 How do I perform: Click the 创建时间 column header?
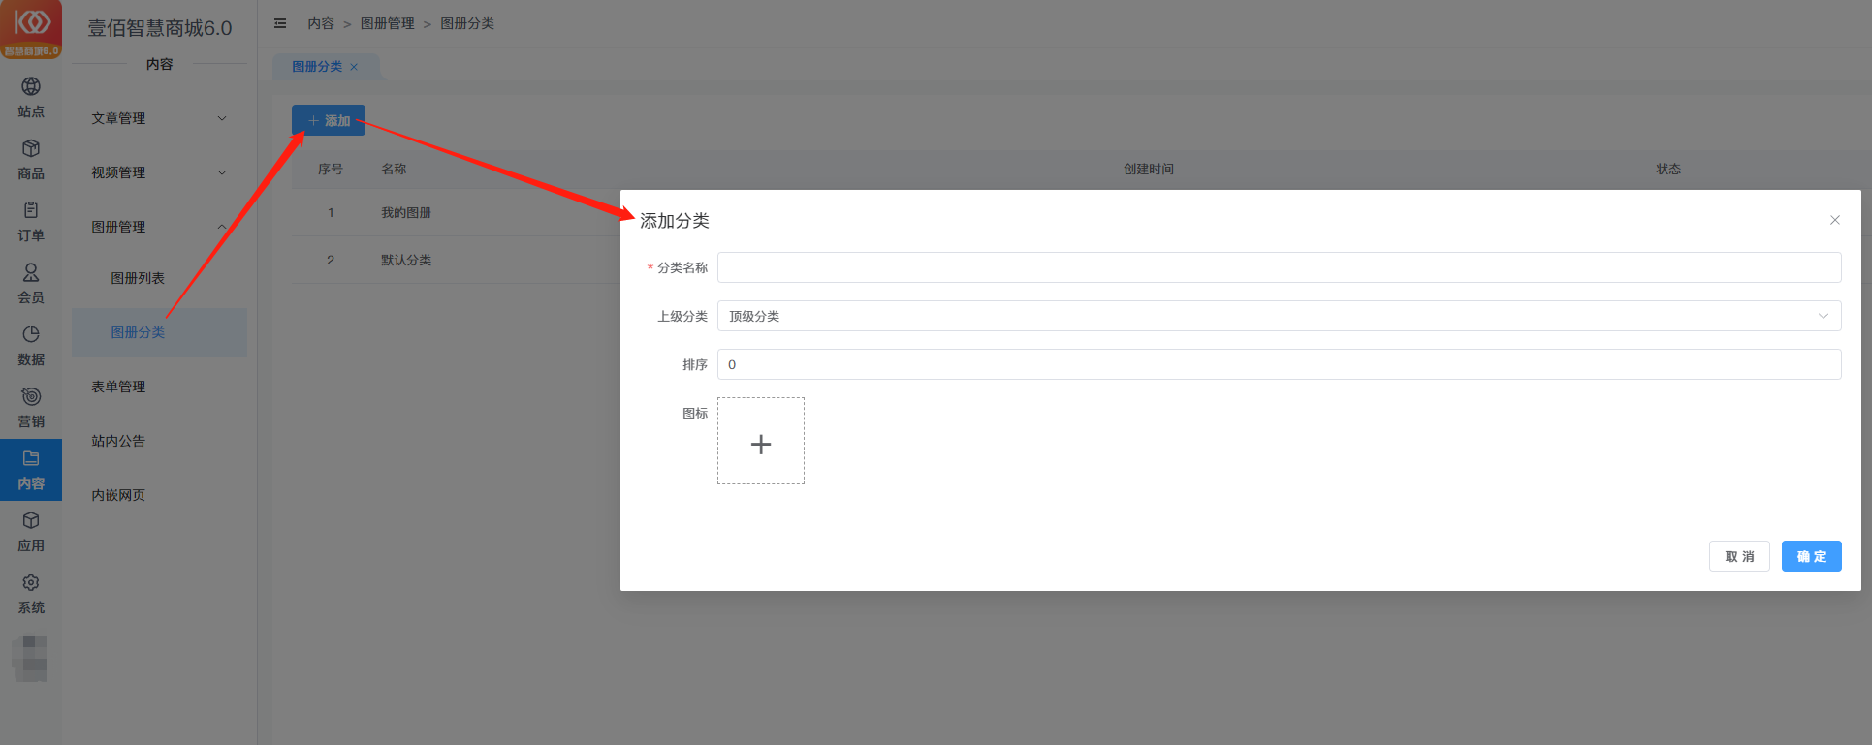coord(1149,169)
